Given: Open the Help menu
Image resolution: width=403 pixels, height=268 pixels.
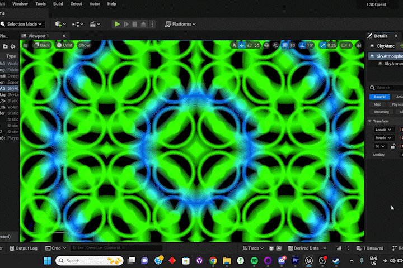Looking at the screenshot, I should point(111,4).
